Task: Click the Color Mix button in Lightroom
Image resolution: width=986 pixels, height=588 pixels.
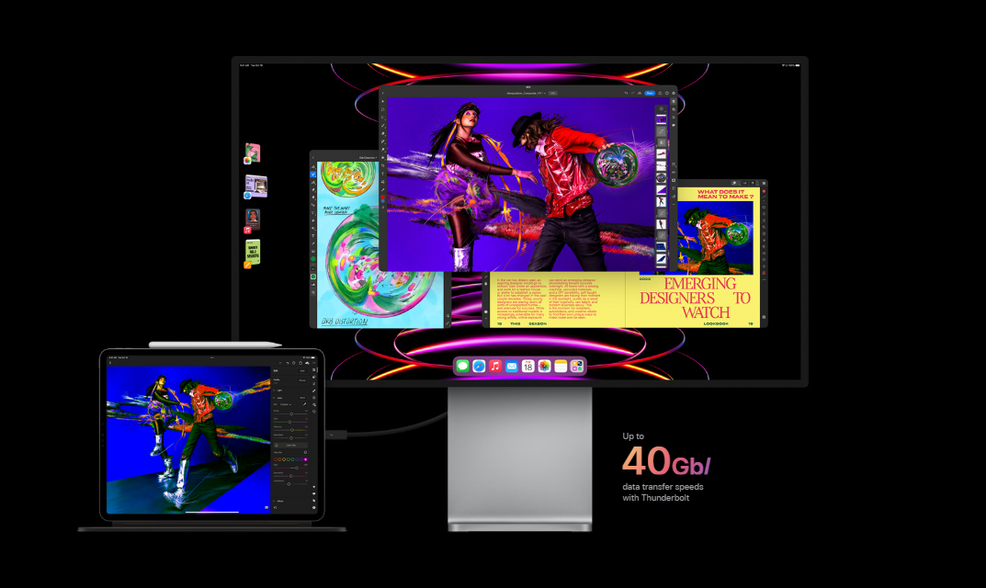Action: point(290,445)
